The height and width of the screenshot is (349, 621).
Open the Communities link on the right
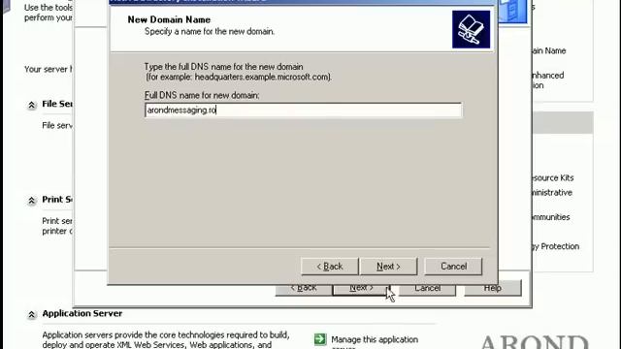pyautogui.click(x=552, y=217)
